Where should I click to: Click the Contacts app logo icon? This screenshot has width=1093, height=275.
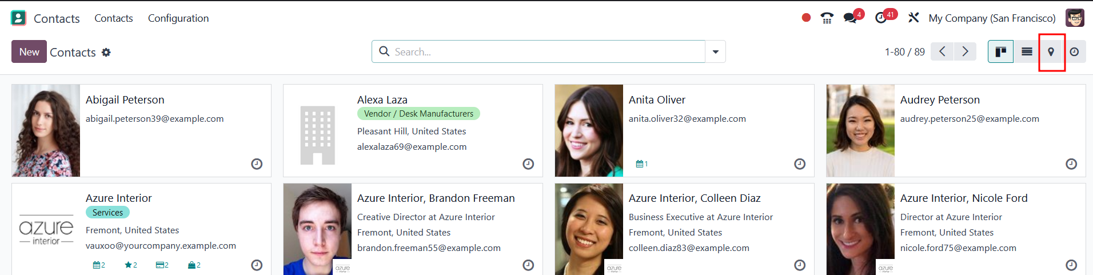pyautogui.click(x=18, y=18)
